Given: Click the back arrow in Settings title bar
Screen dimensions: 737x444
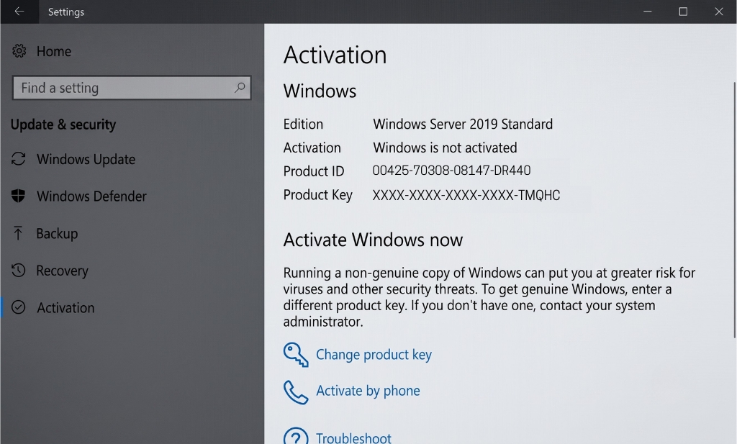Looking at the screenshot, I should click(19, 12).
